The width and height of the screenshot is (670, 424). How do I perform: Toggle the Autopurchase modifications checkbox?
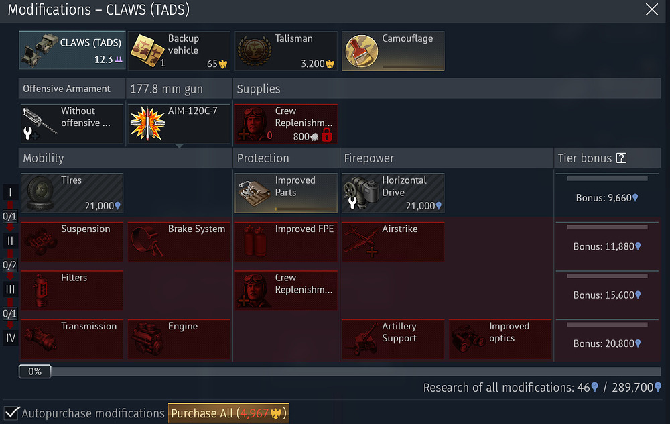point(11,413)
